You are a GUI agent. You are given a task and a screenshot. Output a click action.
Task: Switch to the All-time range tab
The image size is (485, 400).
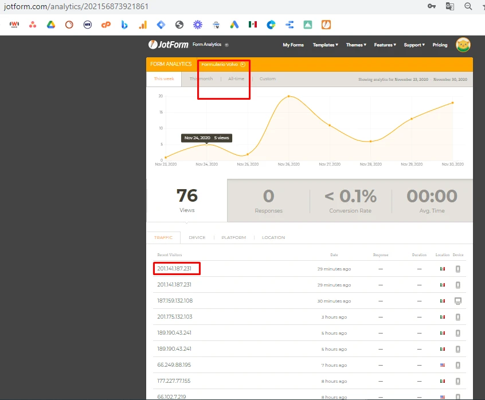236,79
